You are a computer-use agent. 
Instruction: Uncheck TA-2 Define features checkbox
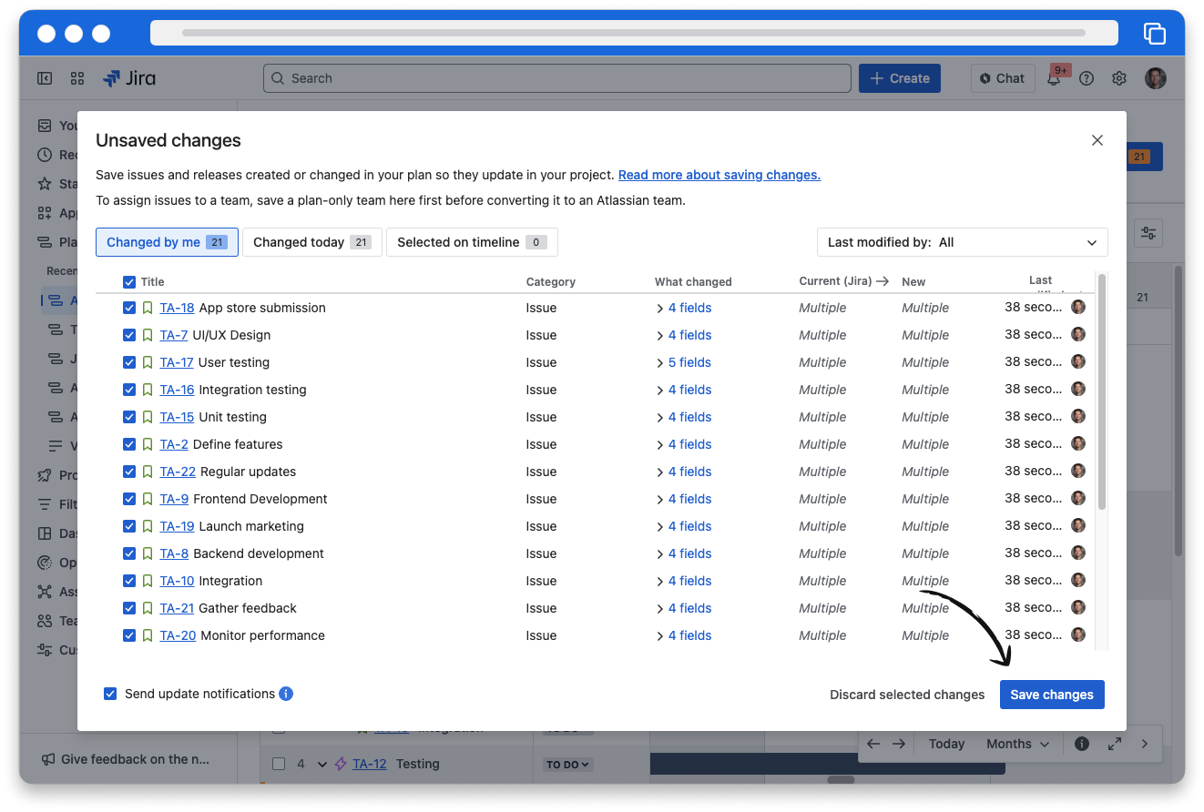[129, 444]
